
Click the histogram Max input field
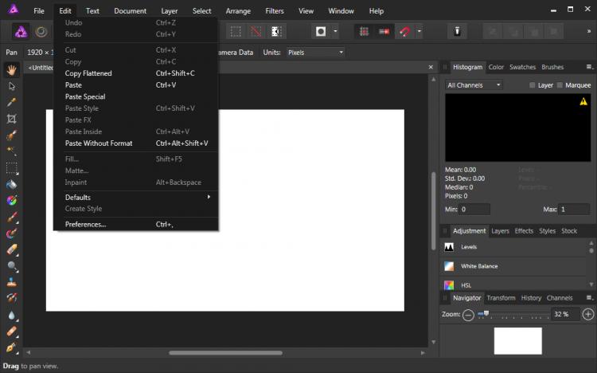click(x=574, y=210)
